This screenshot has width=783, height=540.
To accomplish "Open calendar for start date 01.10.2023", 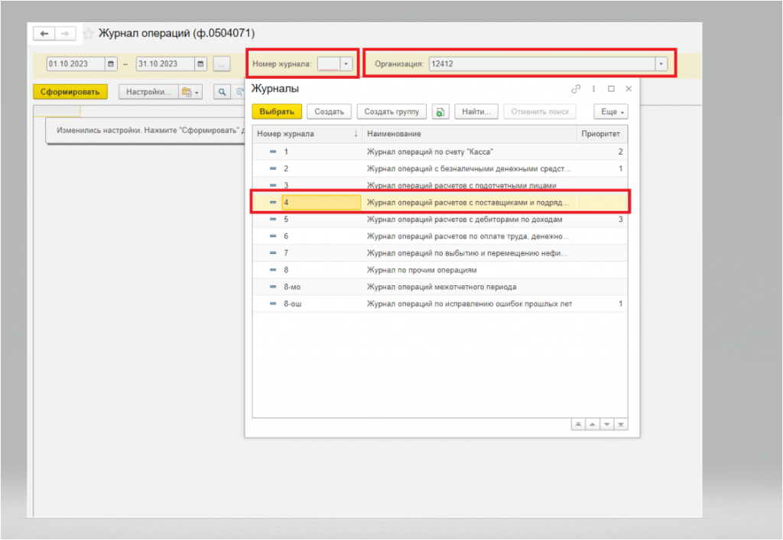I will pyautogui.click(x=111, y=64).
